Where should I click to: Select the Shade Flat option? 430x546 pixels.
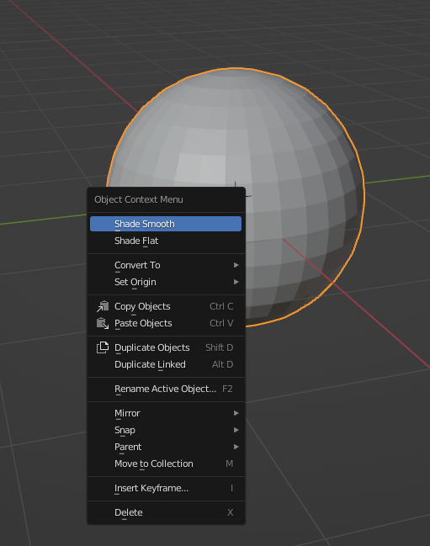(166, 241)
